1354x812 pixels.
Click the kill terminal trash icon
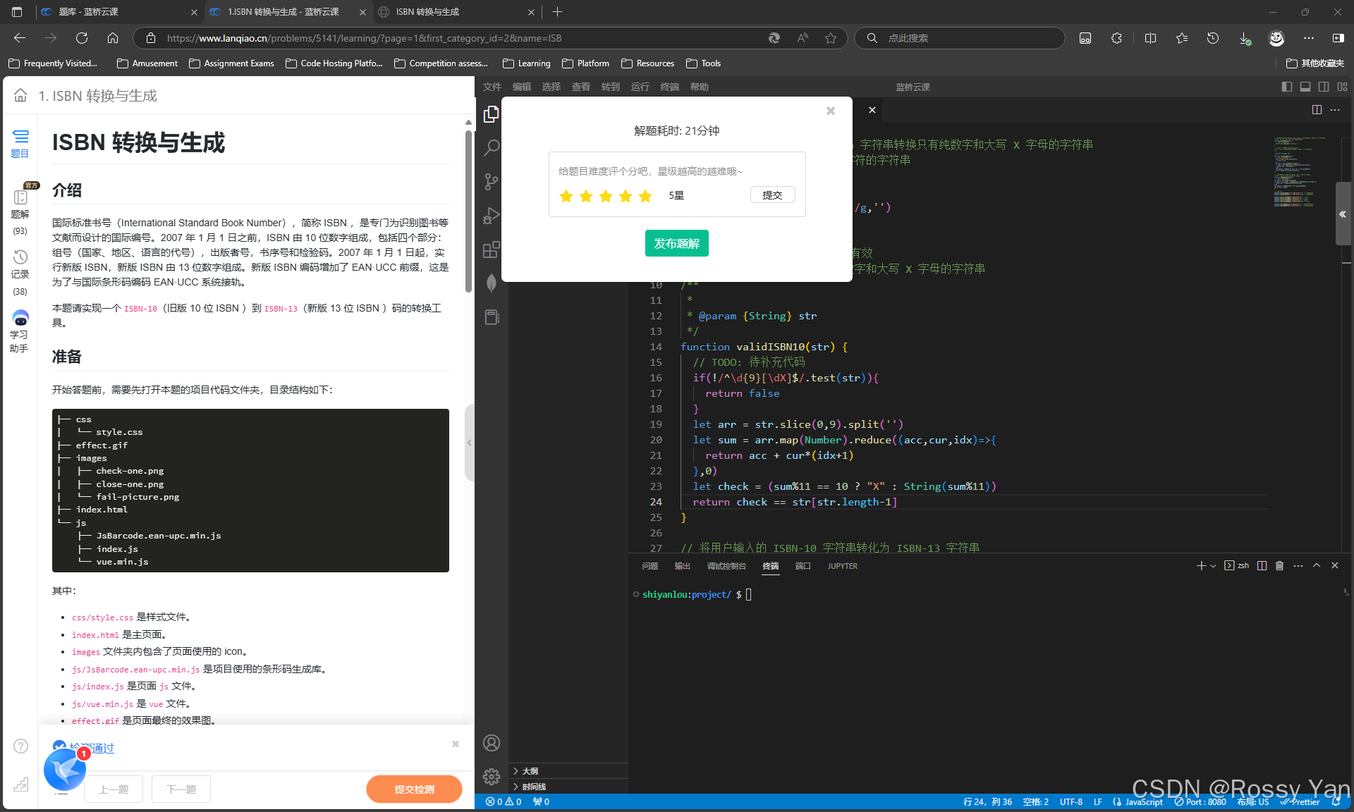click(x=1279, y=565)
